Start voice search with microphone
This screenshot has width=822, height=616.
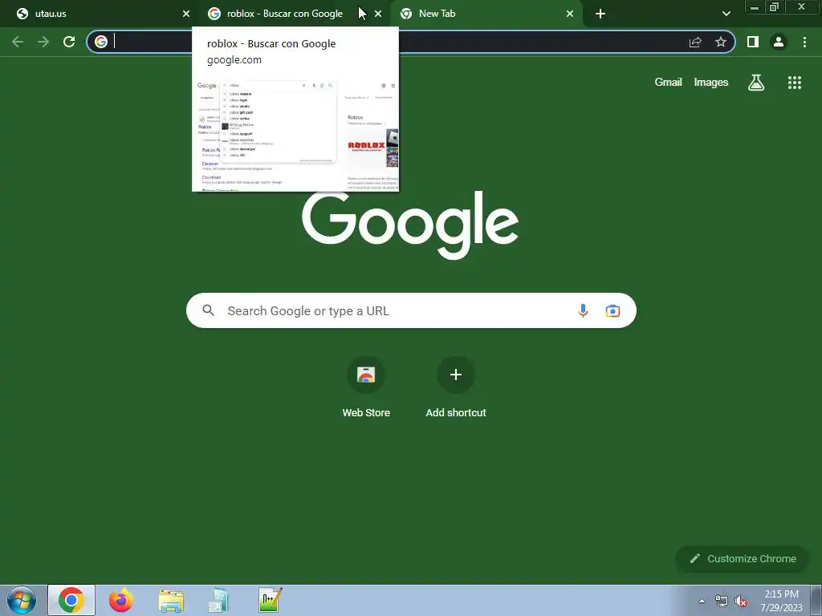point(583,310)
